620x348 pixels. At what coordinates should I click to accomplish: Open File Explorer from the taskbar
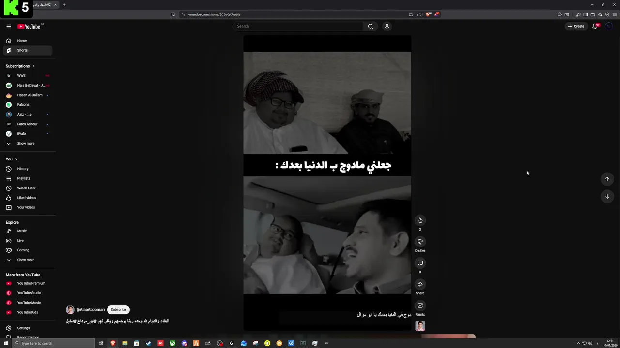click(x=124, y=343)
